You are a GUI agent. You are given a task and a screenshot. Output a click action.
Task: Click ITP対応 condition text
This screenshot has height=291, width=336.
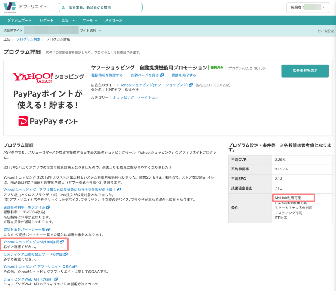(x=281, y=218)
